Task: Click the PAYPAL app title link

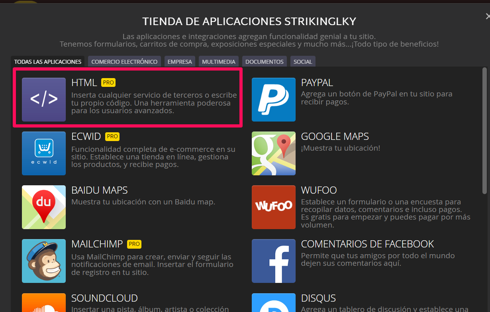Action: coord(317,82)
